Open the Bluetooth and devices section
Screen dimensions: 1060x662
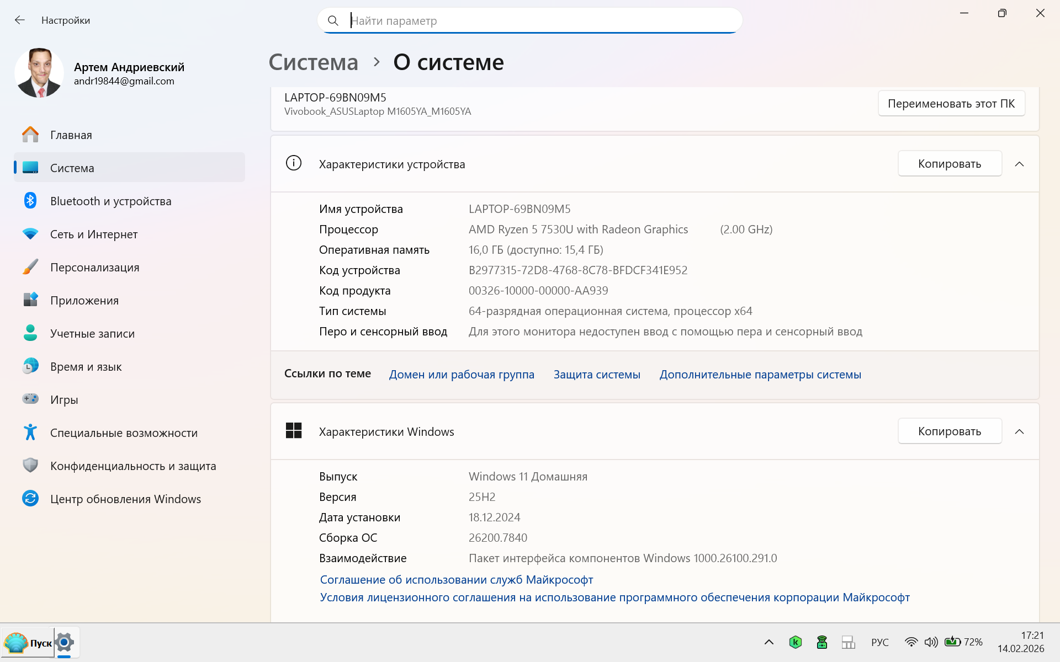pyautogui.click(x=110, y=201)
